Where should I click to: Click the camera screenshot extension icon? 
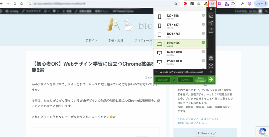pos(199,4)
